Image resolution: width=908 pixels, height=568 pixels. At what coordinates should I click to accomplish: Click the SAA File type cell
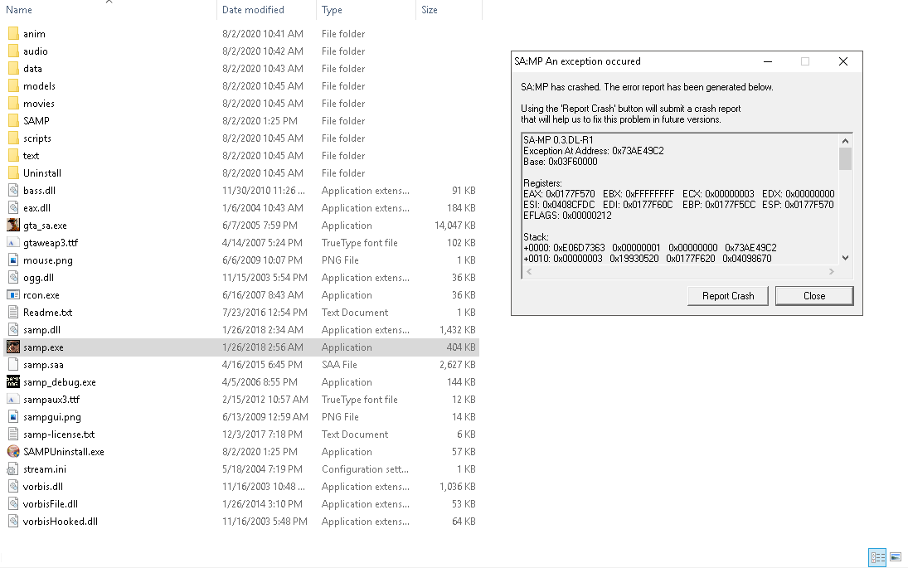(339, 364)
